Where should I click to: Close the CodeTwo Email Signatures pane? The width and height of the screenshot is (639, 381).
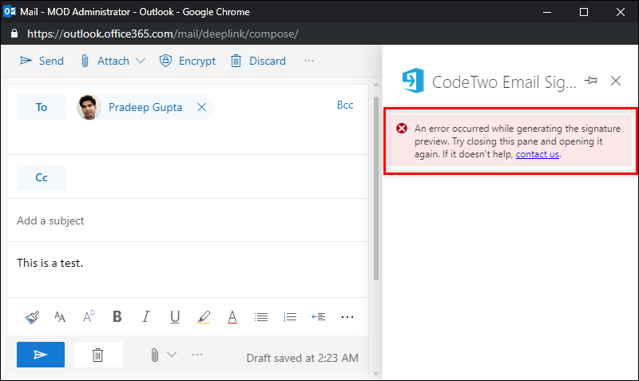click(x=616, y=81)
